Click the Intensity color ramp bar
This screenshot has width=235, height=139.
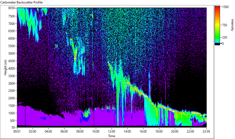[217, 25]
